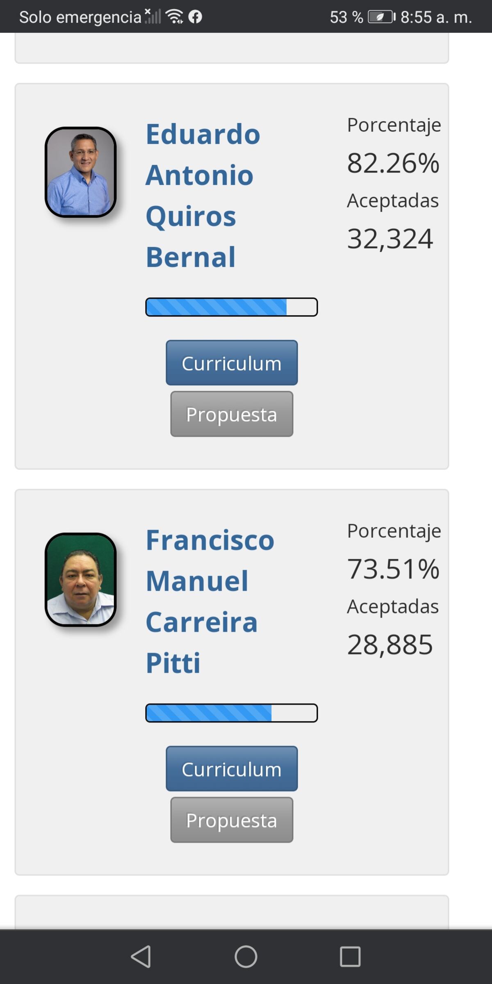This screenshot has width=492, height=984.
Task: Select the name Francisco Manuel Carreira Pitti
Action: pyautogui.click(x=209, y=601)
